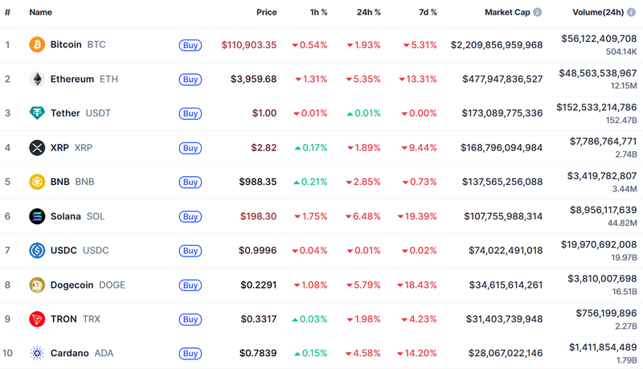This screenshot has height=369, width=643.
Task: Click the Ethereum logo icon
Action: (37, 79)
